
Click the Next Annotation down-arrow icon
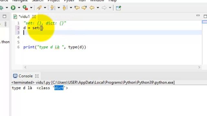[x=52, y=8]
